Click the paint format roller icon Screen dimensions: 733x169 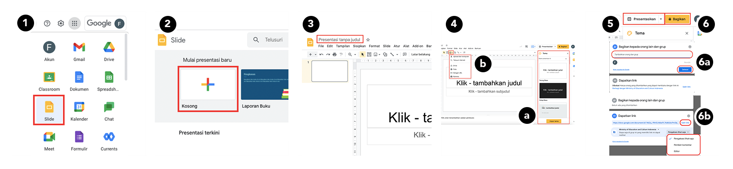(341, 55)
